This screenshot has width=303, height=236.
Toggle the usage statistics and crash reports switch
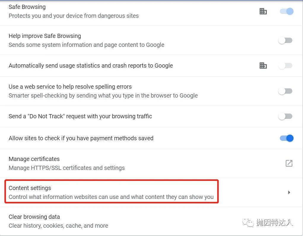285,66
